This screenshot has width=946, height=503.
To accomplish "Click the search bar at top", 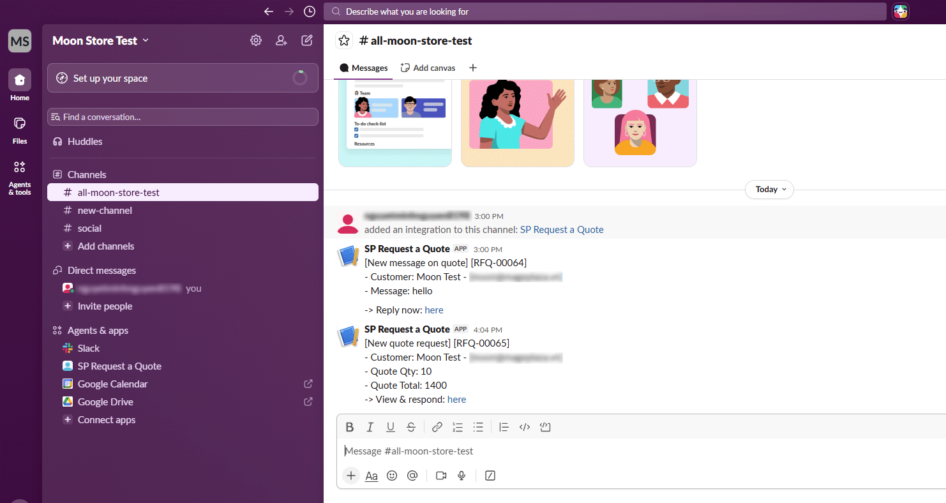I will pyautogui.click(x=605, y=11).
